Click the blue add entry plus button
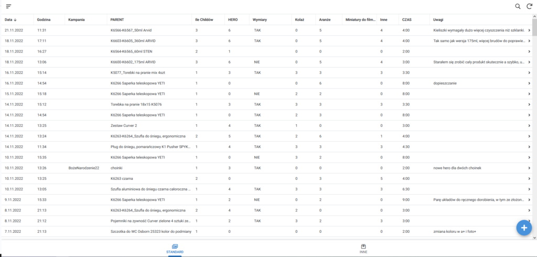 (523, 227)
